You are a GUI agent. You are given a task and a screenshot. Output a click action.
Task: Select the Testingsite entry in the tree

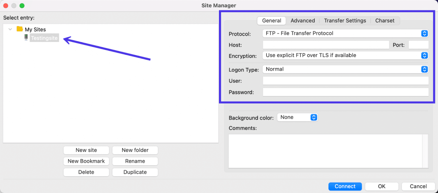44,38
